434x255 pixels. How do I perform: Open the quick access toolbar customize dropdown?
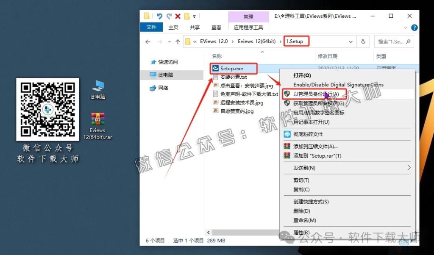(x=195, y=16)
